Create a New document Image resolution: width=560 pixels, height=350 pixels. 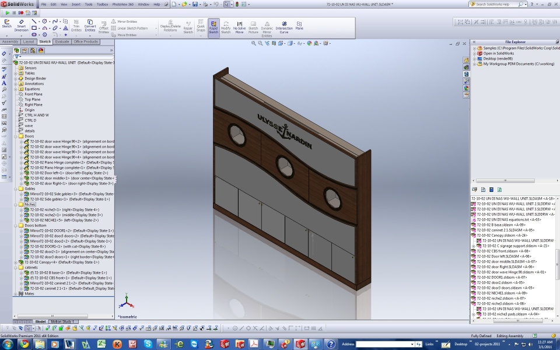[174, 4]
